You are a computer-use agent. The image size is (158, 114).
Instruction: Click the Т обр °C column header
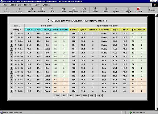click(x=115, y=29)
